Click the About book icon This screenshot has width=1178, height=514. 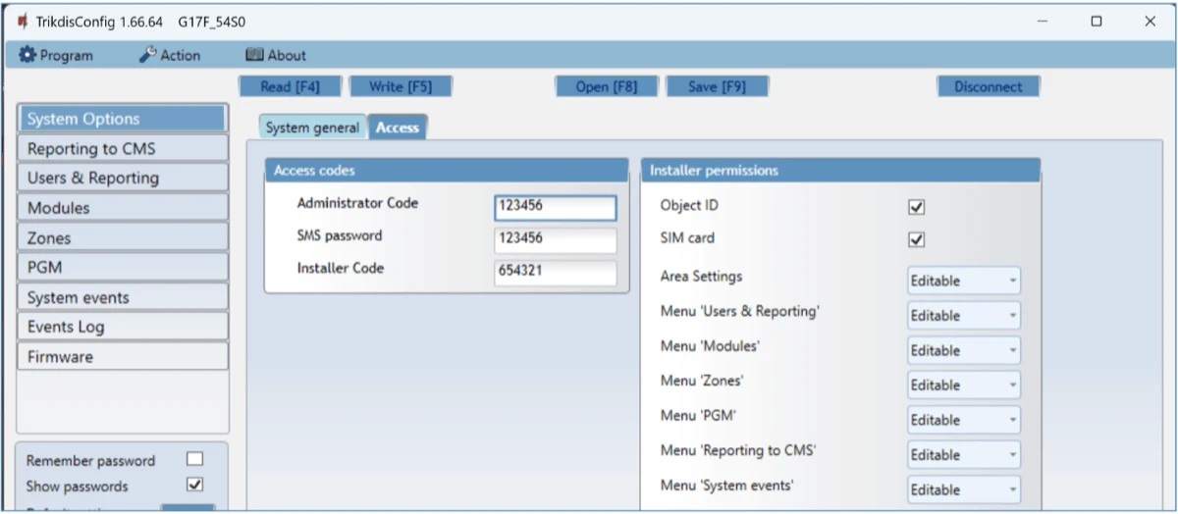[254, 55]
